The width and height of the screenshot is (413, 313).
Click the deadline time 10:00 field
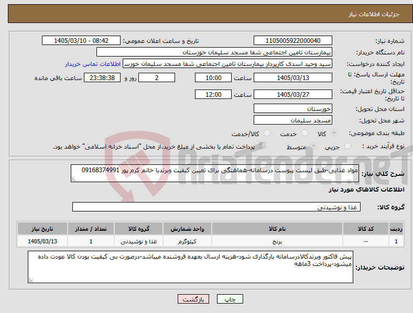click(x=213, y=78)
